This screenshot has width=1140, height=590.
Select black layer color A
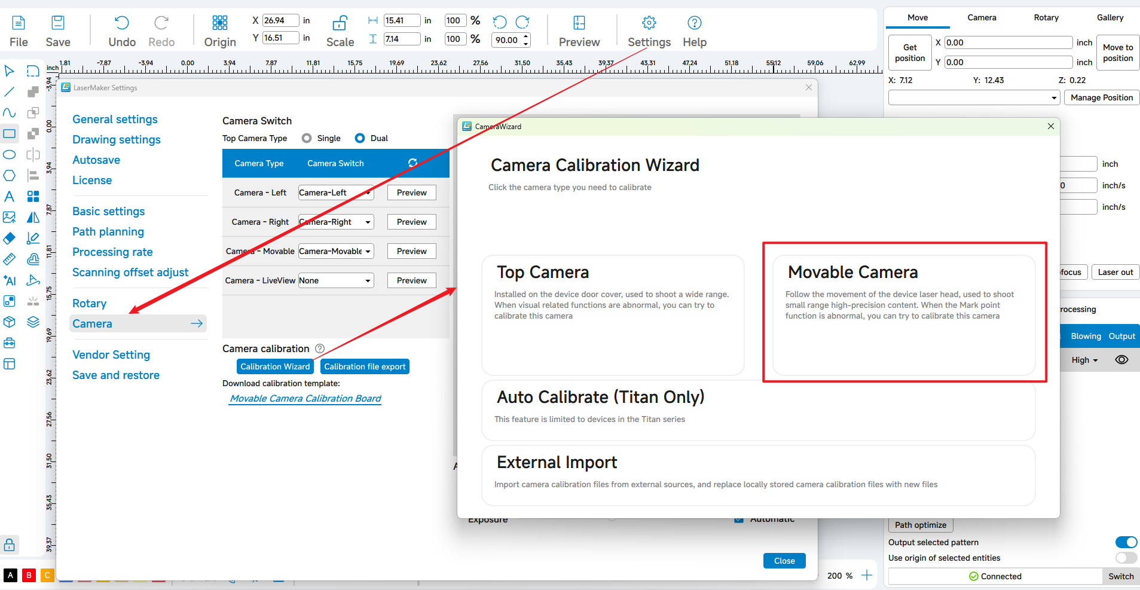(x=10, y=575)
